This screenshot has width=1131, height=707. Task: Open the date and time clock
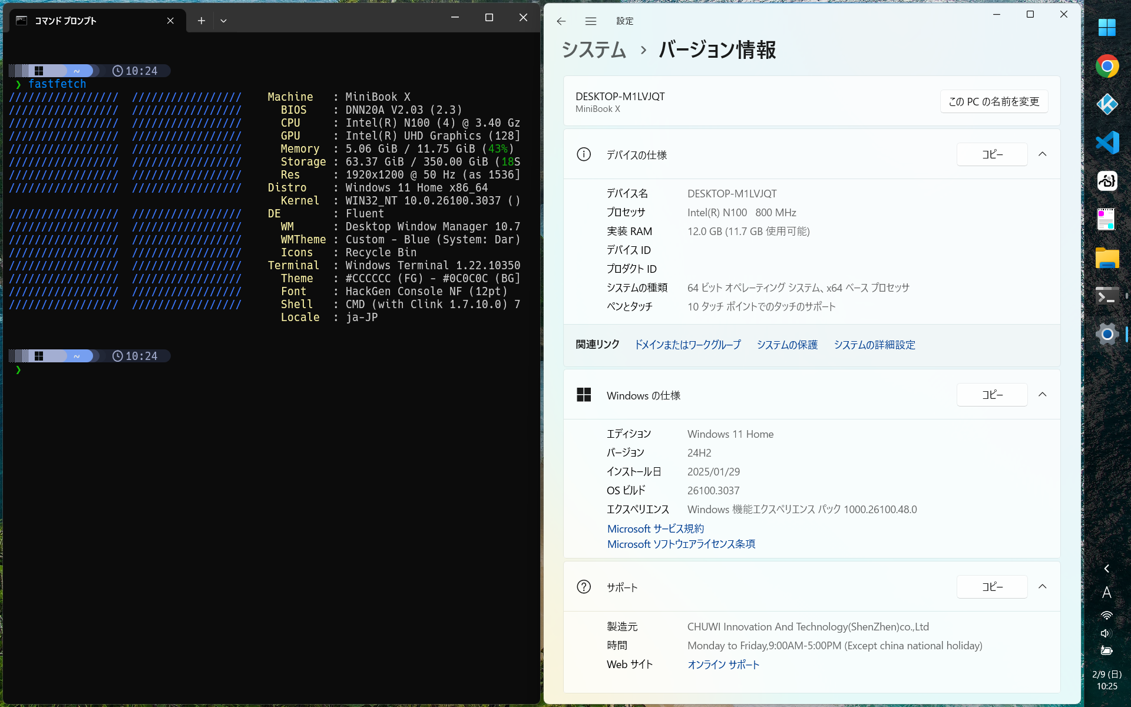[1107, 680]
